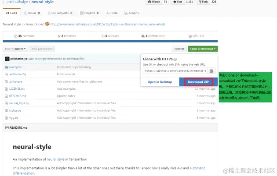Viewport: 277px width, 176px height.
Task: Click Download ZIP
Action: [x=198, y=82]
